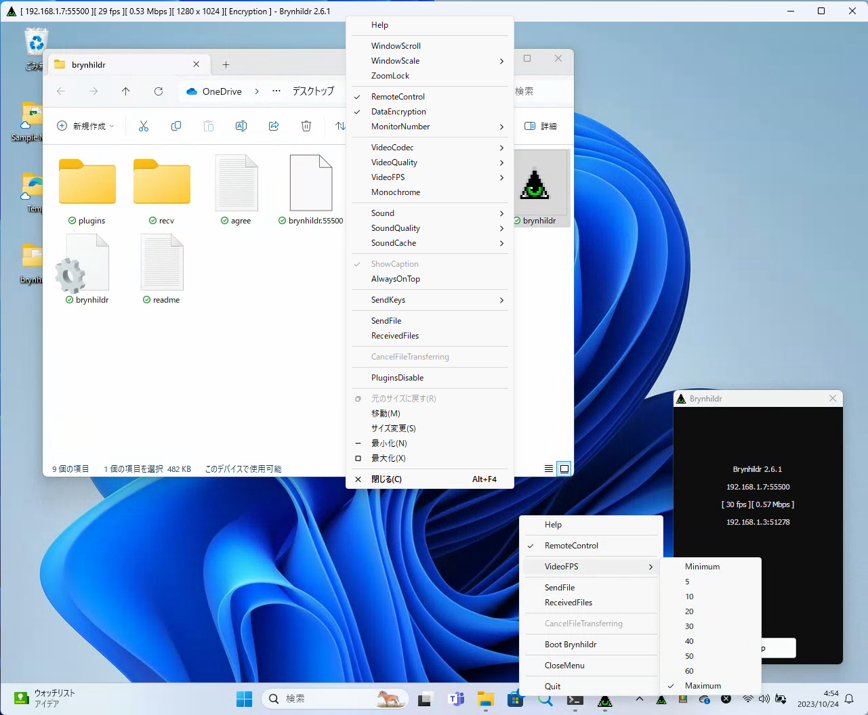Viewport: 868px width, 715px height.
Task: Select the brynhildr settings file with gear
Action: pos(82,264)
